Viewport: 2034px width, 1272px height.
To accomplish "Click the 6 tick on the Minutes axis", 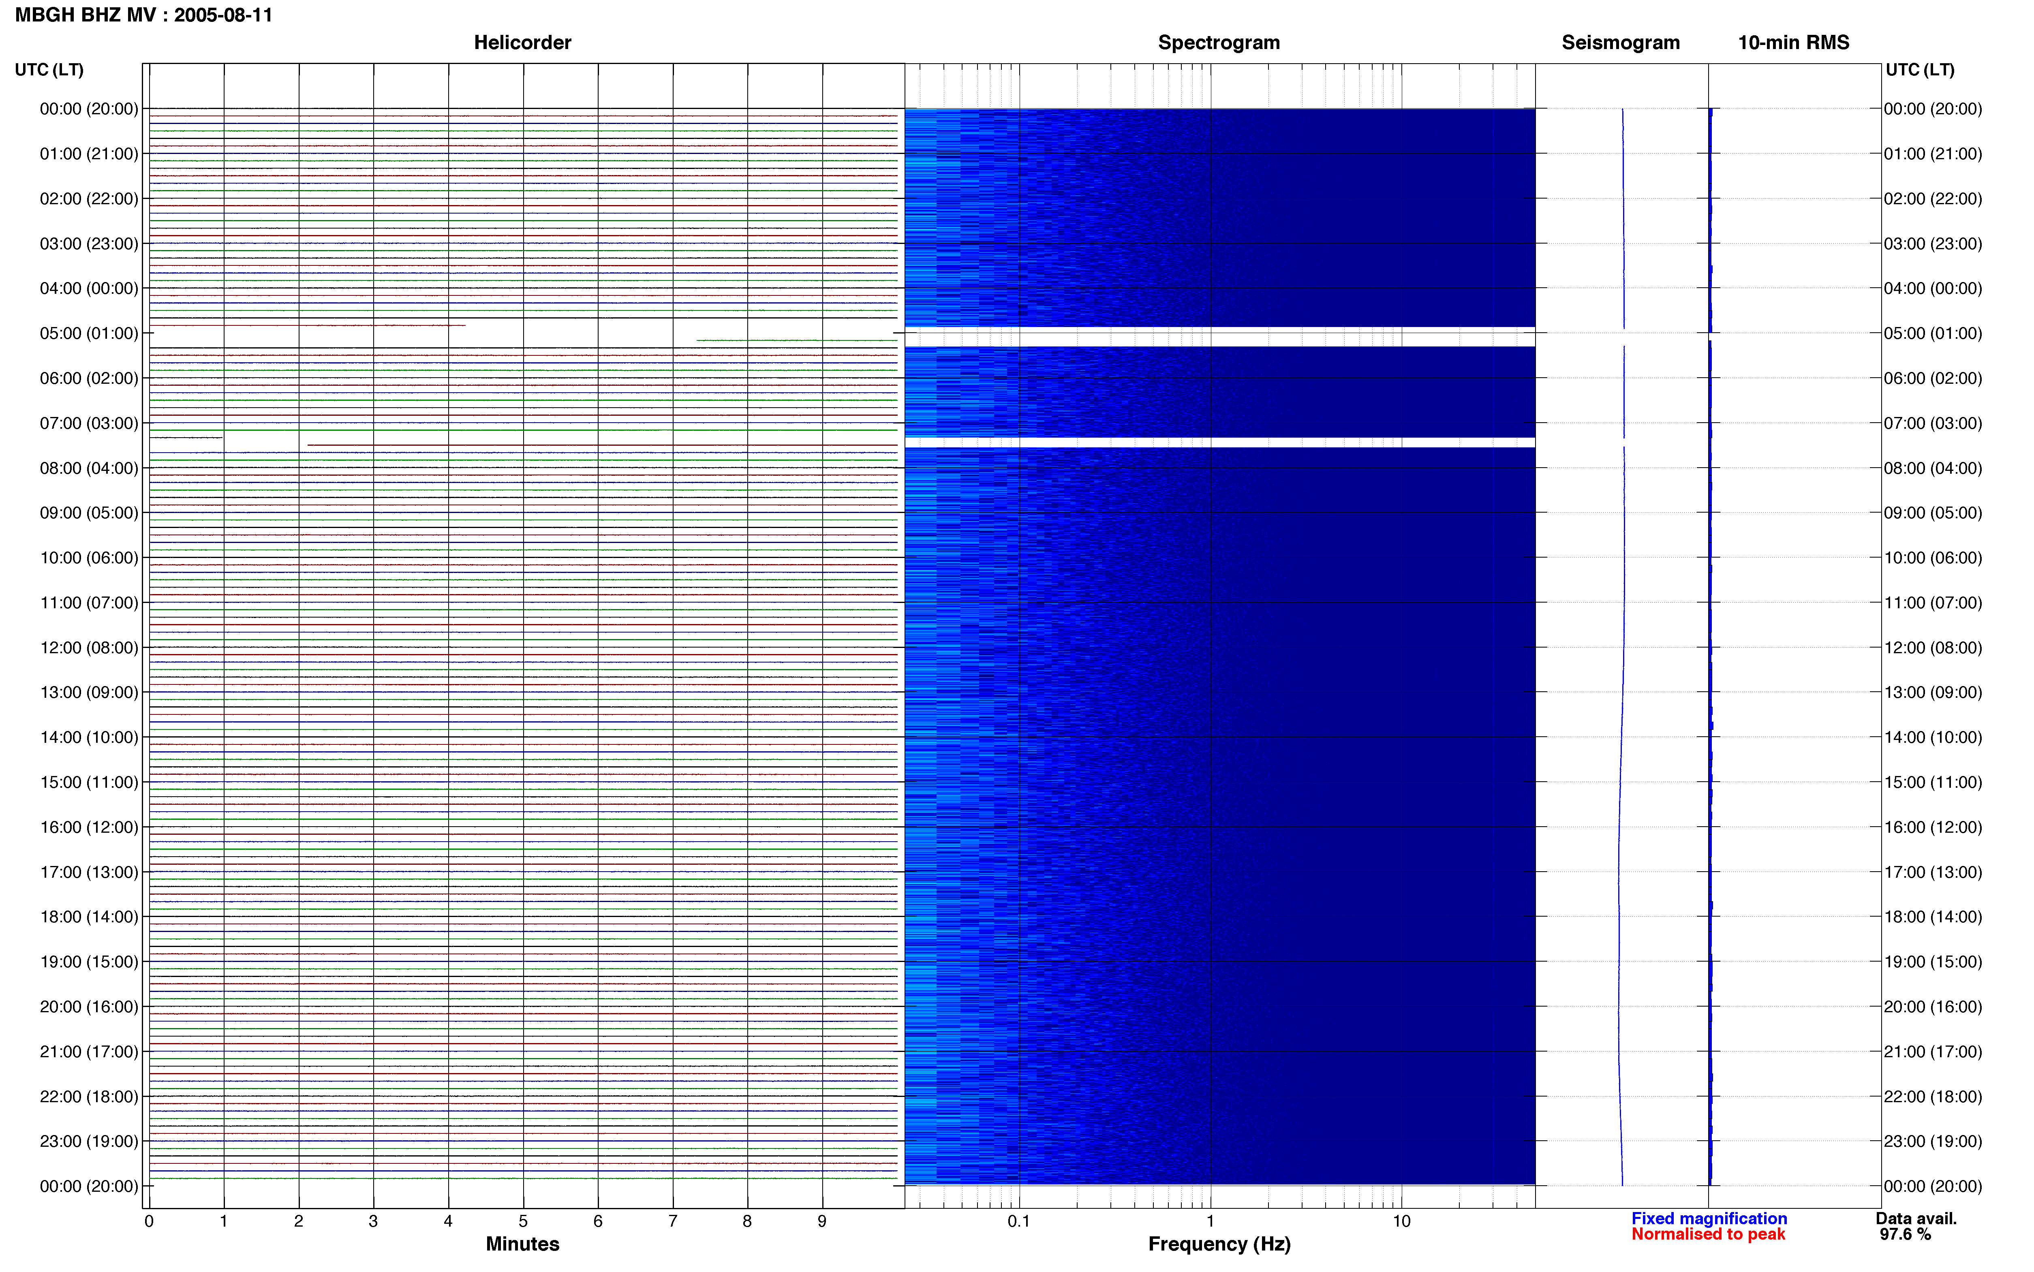I will point(598,1221).
